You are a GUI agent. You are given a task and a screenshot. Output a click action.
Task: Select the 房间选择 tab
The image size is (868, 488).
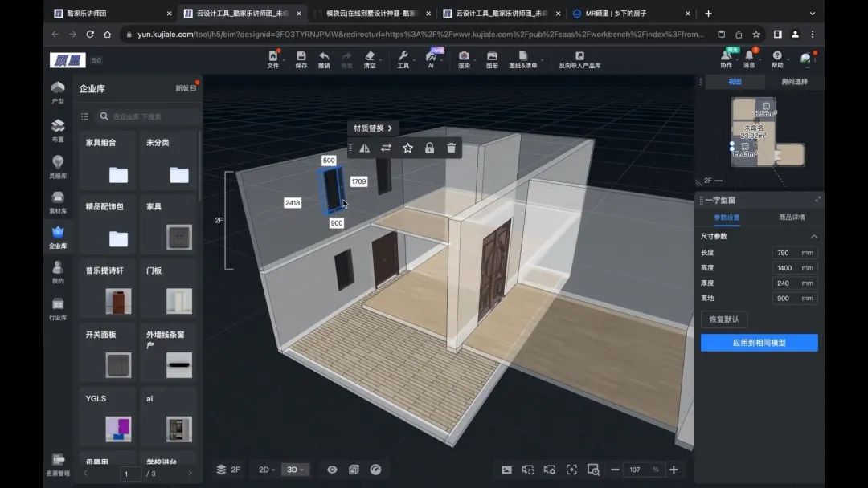pos(794,82)
